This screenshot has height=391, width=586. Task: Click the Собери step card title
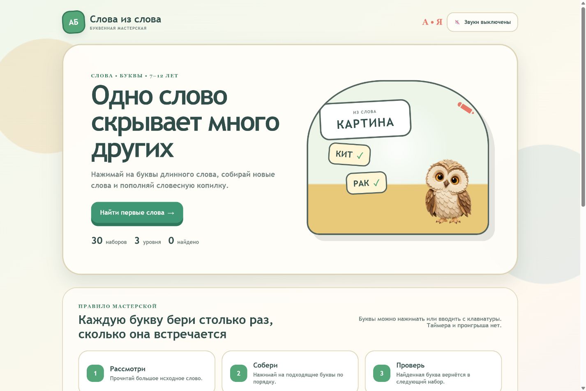click(x=265, y=365)
